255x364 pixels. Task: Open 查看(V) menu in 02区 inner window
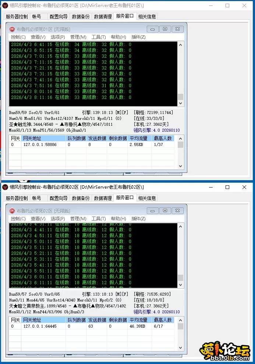tap(38, 219)
